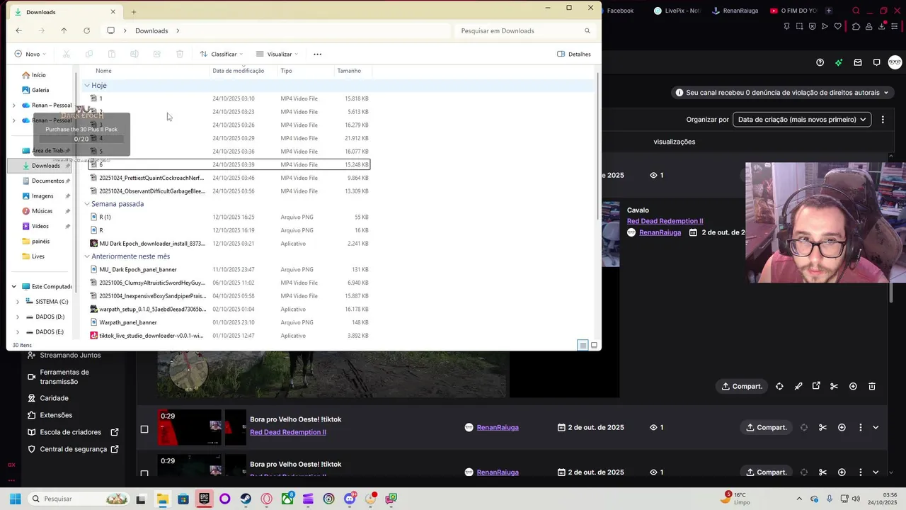Go back in File Explorer
Screen dimensions: 906x510
(18, 30)
